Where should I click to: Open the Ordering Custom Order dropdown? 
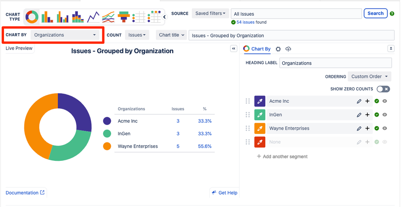coord(370,76)
